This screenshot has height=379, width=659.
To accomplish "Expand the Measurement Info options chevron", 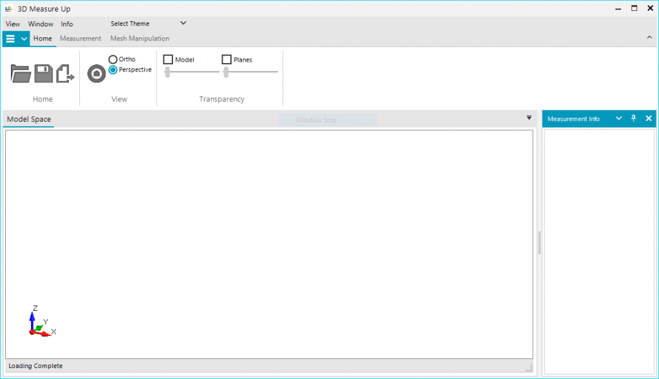I will [x=619, y=118].
